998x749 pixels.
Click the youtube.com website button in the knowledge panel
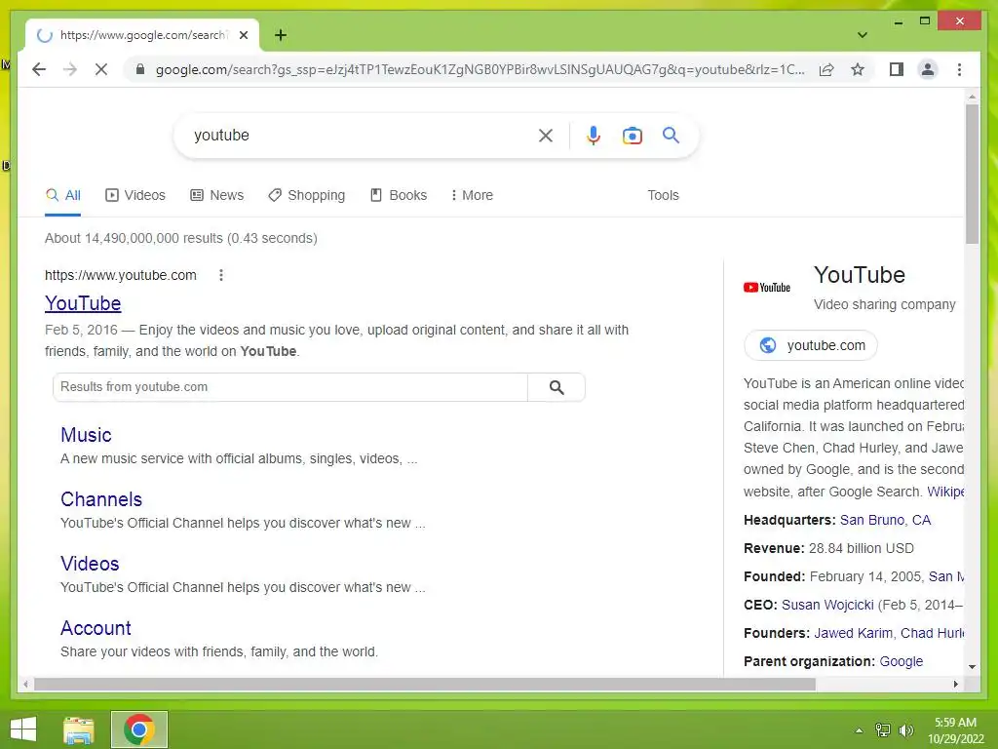811,345
